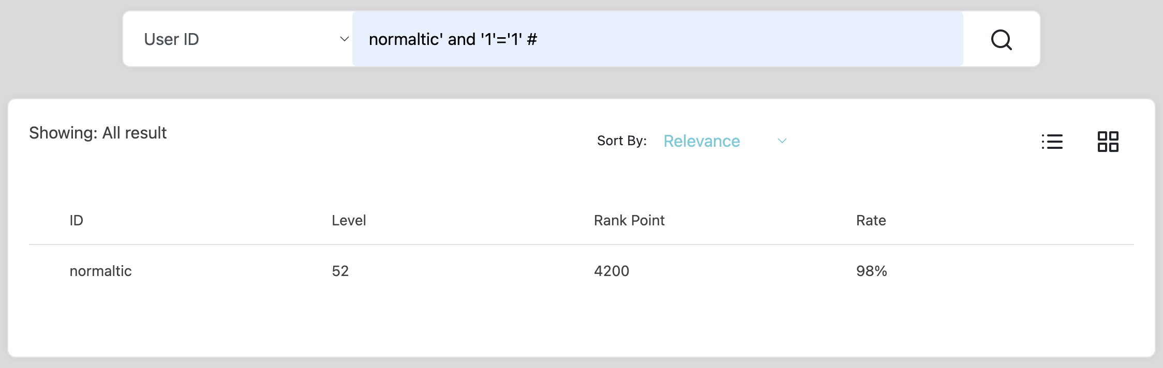This screenshot has width=1163, height=368.
Task: Click the magnifying glass search icon
Action: pyautogui.click(x=1001, y=39)
